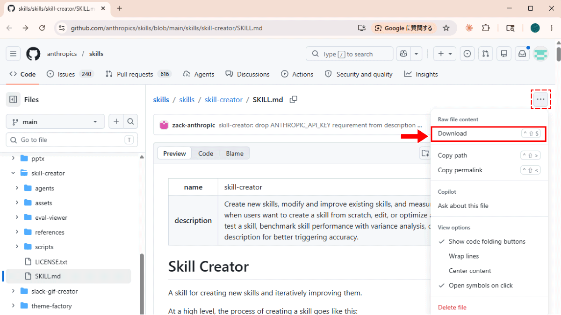Choose Copy permalink menu item
This screenshot has height=315, width=561.
click(489, 170)
